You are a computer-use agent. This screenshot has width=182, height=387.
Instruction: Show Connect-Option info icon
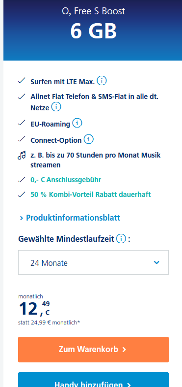click(88, 139)
